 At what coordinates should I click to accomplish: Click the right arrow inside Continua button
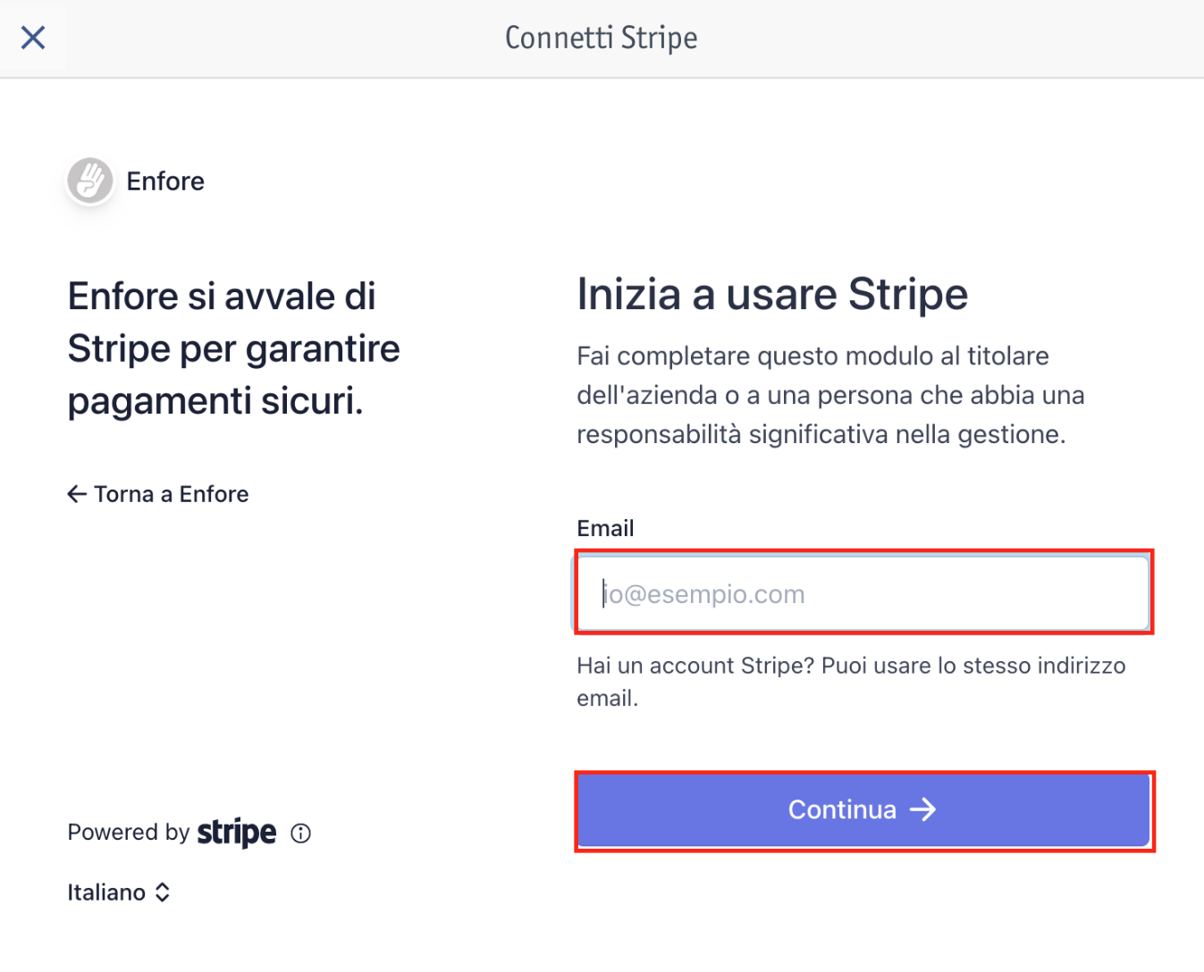pos(923,809)
